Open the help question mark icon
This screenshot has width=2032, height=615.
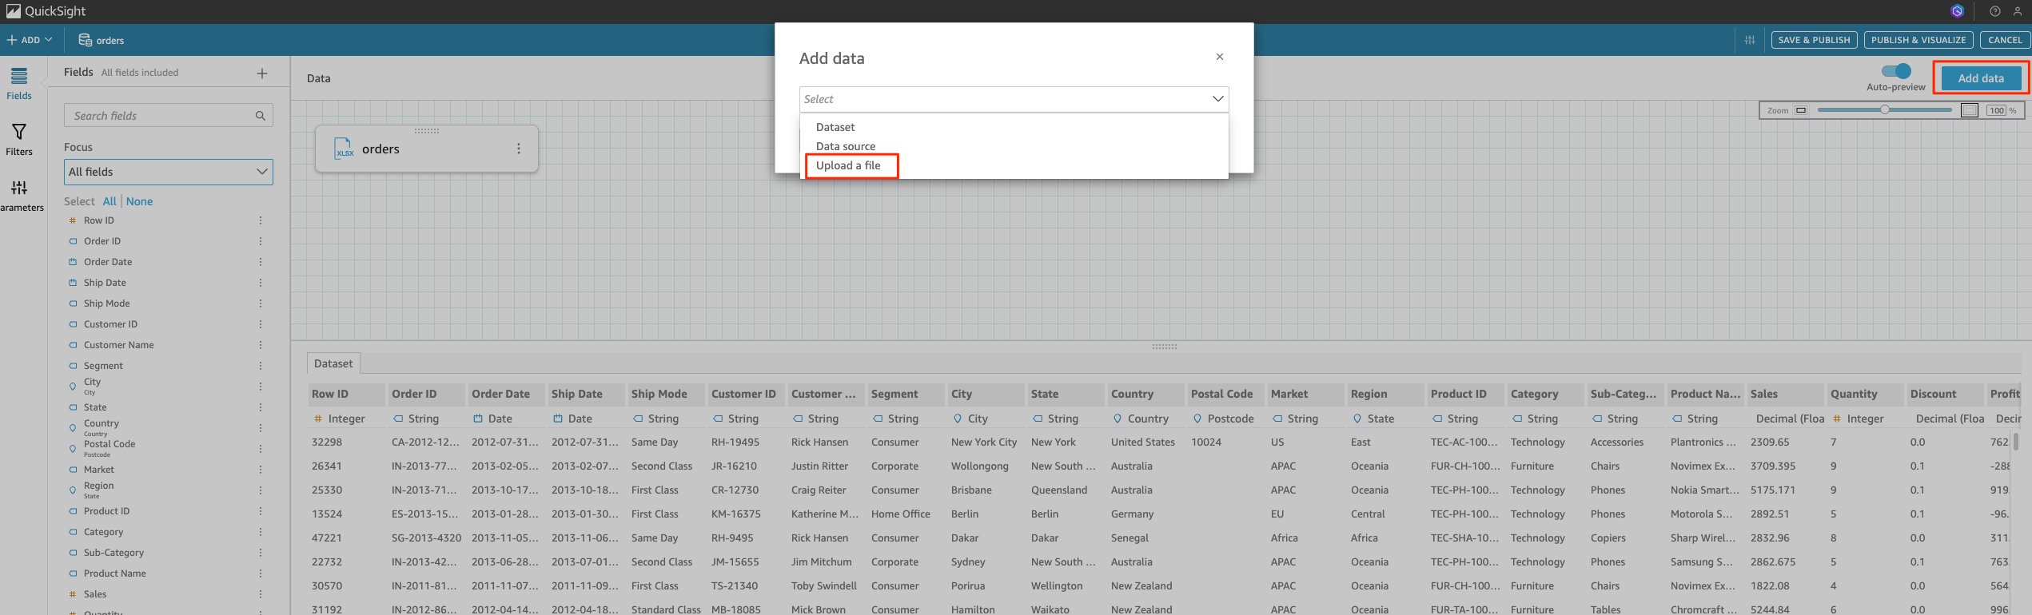pyautogui.click(x=1995, y=11)
